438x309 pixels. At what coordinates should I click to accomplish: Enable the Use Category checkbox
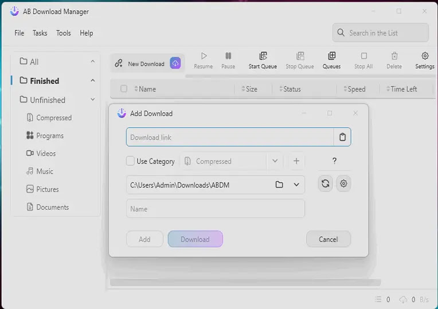click(131, 161)
